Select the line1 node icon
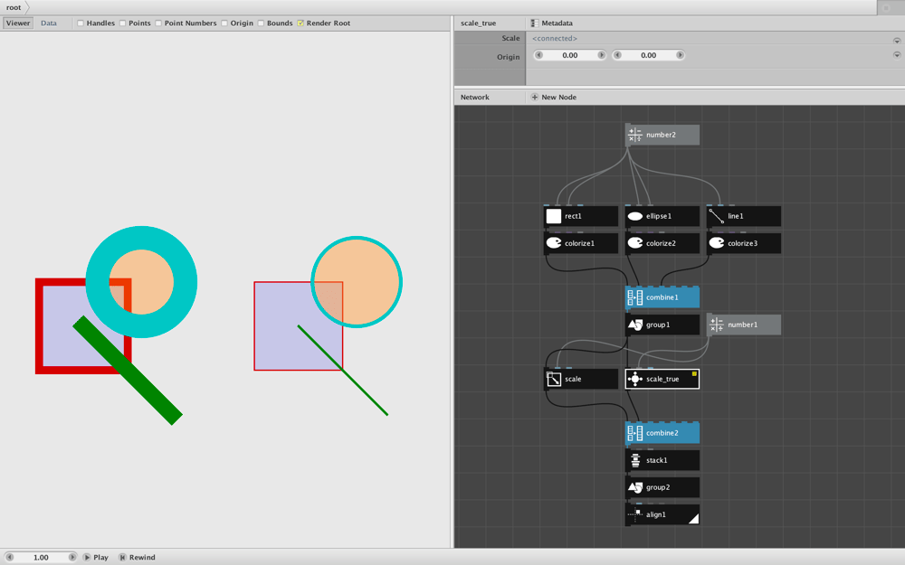 tap(716, 216)
